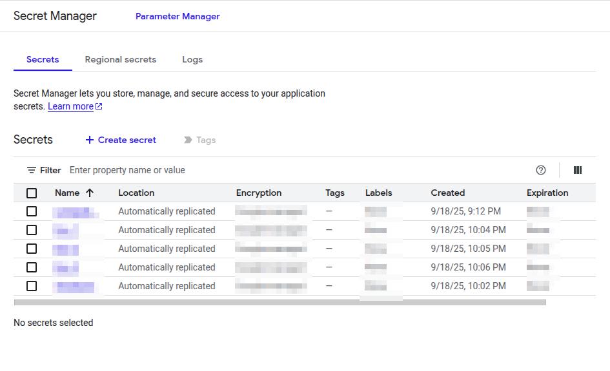The image size is (610, 371).
Task: Open column display options icon
Action: 578,170
